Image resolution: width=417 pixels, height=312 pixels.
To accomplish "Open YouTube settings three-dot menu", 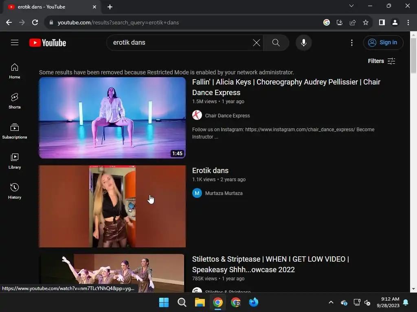I will [352, 42].
